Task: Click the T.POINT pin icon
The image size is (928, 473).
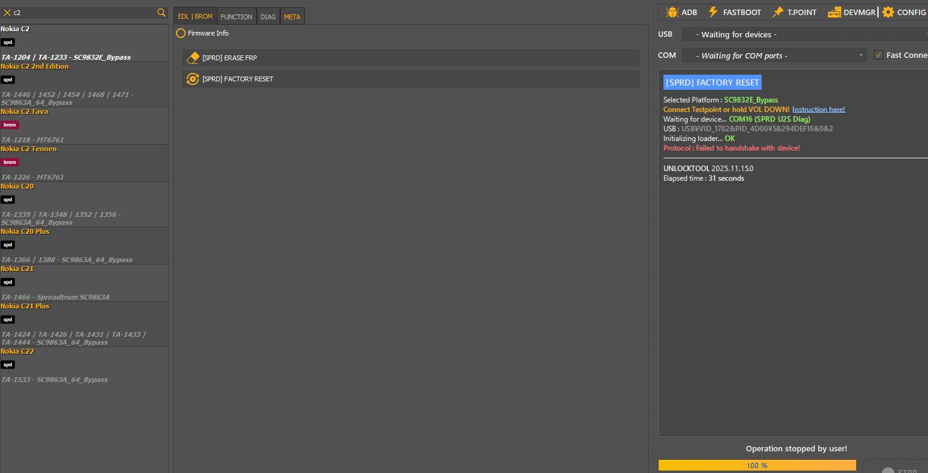Action: [x=778, y=12]
